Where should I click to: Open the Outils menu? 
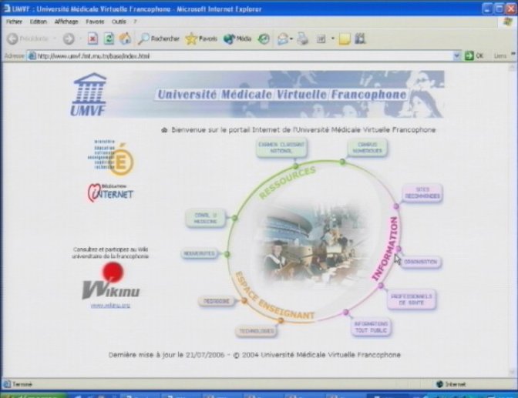[x=119, y=22]
